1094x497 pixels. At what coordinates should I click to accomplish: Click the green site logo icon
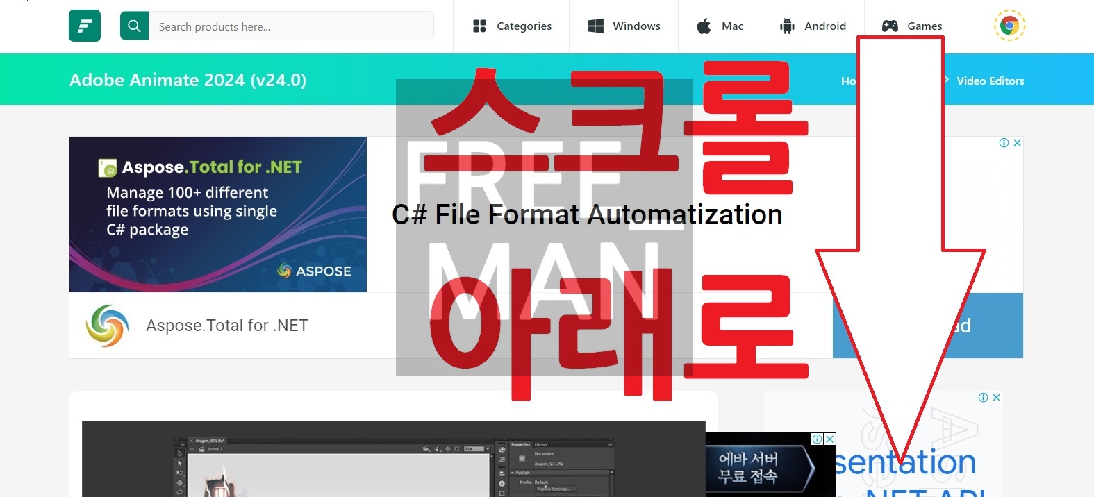(85, 26)
